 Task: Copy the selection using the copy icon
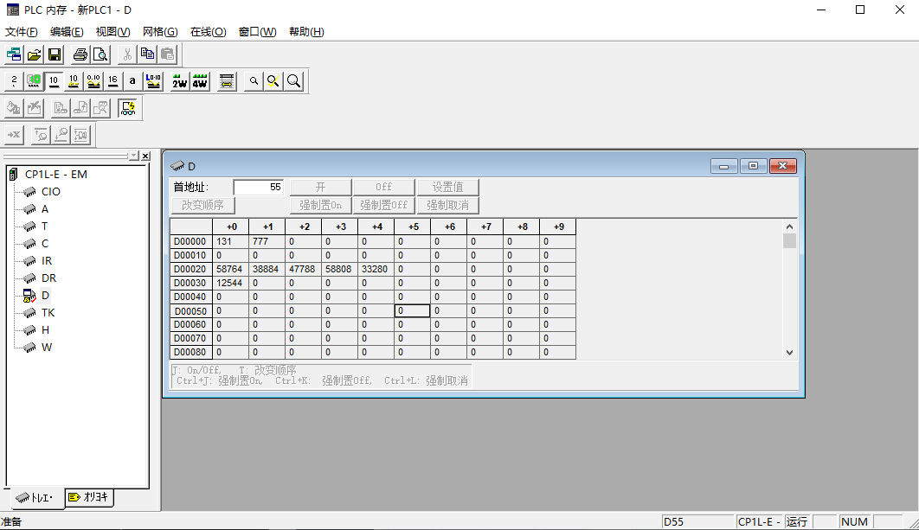click(x=147, y=54)
